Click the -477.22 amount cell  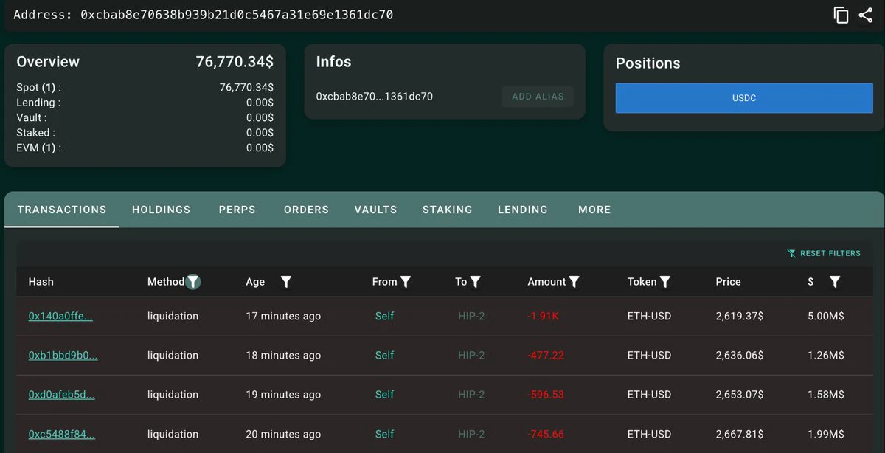(x=546, y=355)
